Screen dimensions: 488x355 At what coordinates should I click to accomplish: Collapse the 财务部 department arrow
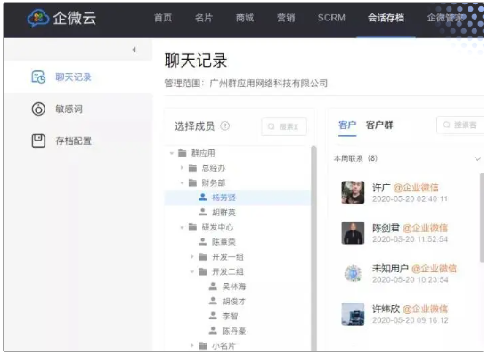point(182,182)
